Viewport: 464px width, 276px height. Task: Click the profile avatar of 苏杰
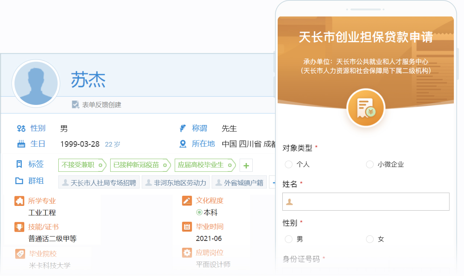click(x=36, y=84)
